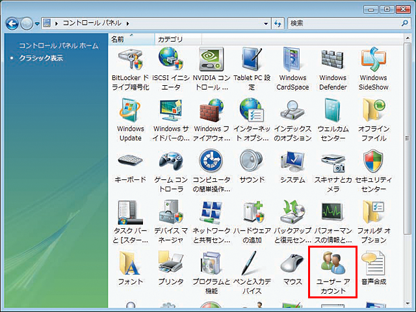Screen dimensions: 416x312
Task: Expand arrow after コントロール パネル breadcrumb
Action: point(128,23)
